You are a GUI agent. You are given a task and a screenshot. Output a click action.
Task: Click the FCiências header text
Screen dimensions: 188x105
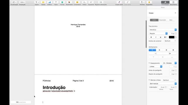click(x=47, y=81)
